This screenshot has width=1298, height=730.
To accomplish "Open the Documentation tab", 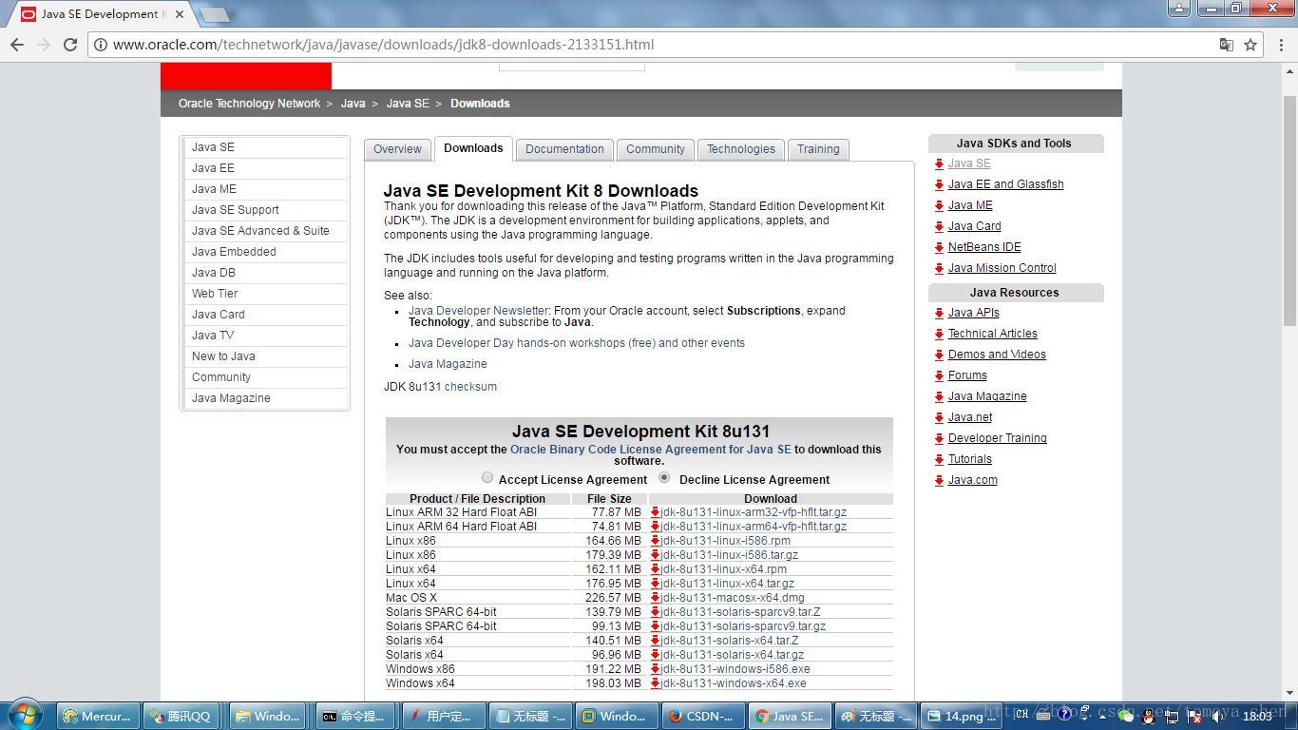I will coord(564,149).
